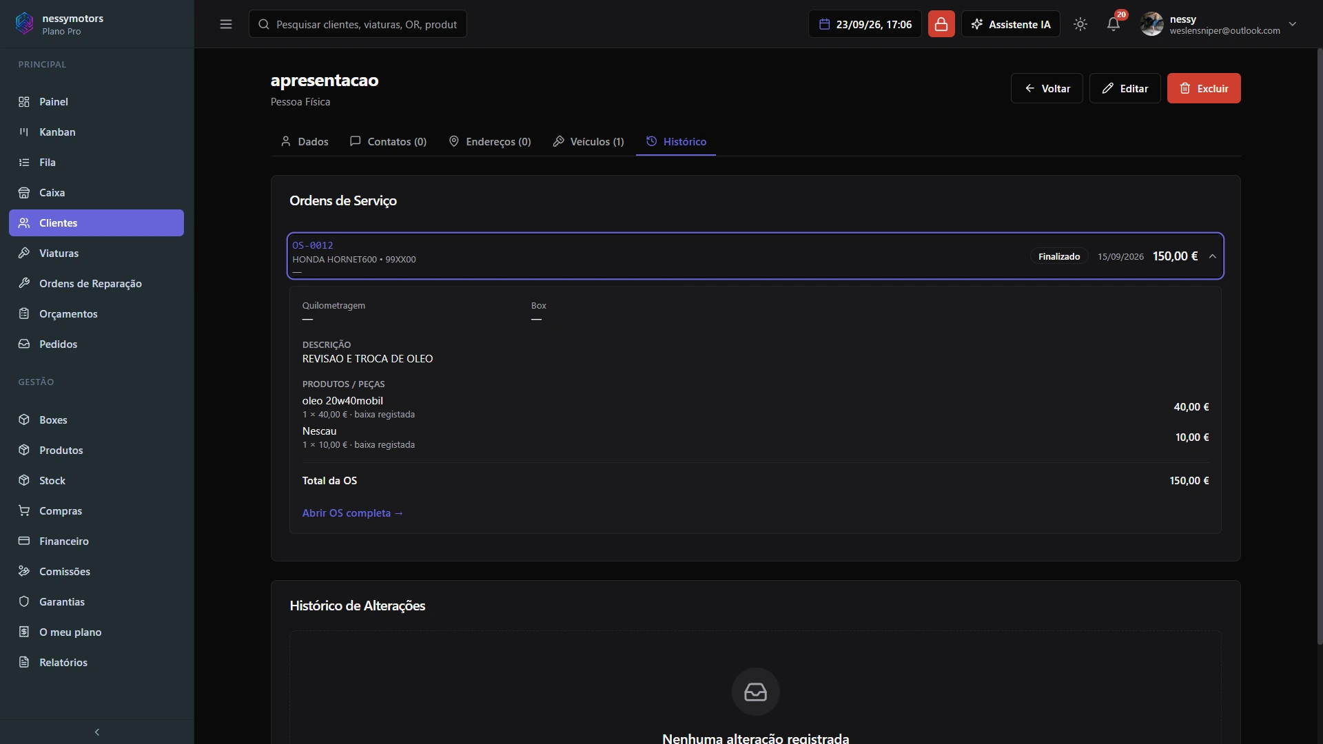Open Pedidos in sidebar

(x=96, y=344)
